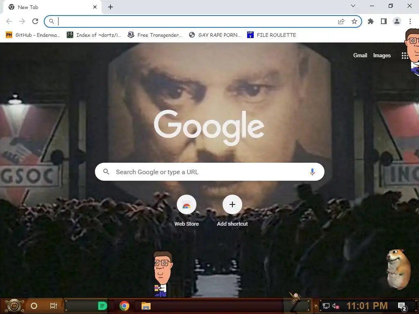
Task: Open the Index of ~dartz/i... bookmark
Action: tap(94, 35)
